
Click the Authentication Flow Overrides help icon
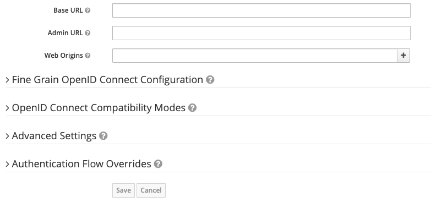tap(158, 164)
